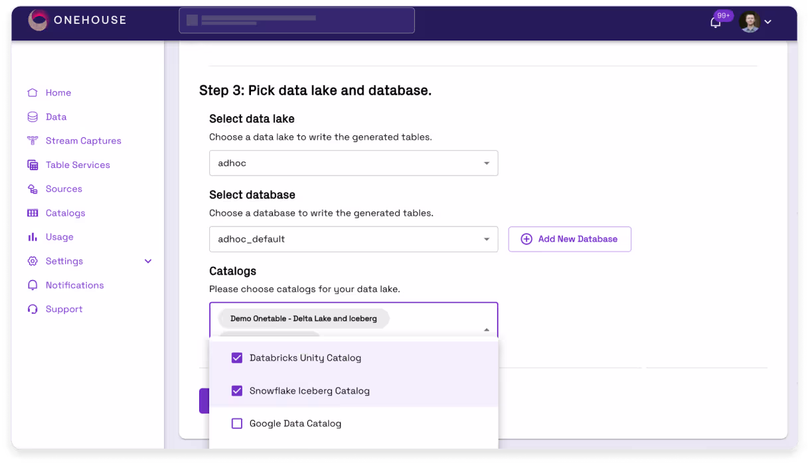Click the top search bar field
Viewport: 808px width, 464px height.
[x=297, y=21]
